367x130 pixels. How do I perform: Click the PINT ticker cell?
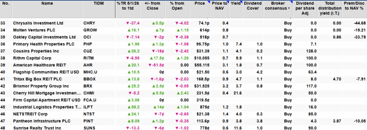tap(88, 121)
